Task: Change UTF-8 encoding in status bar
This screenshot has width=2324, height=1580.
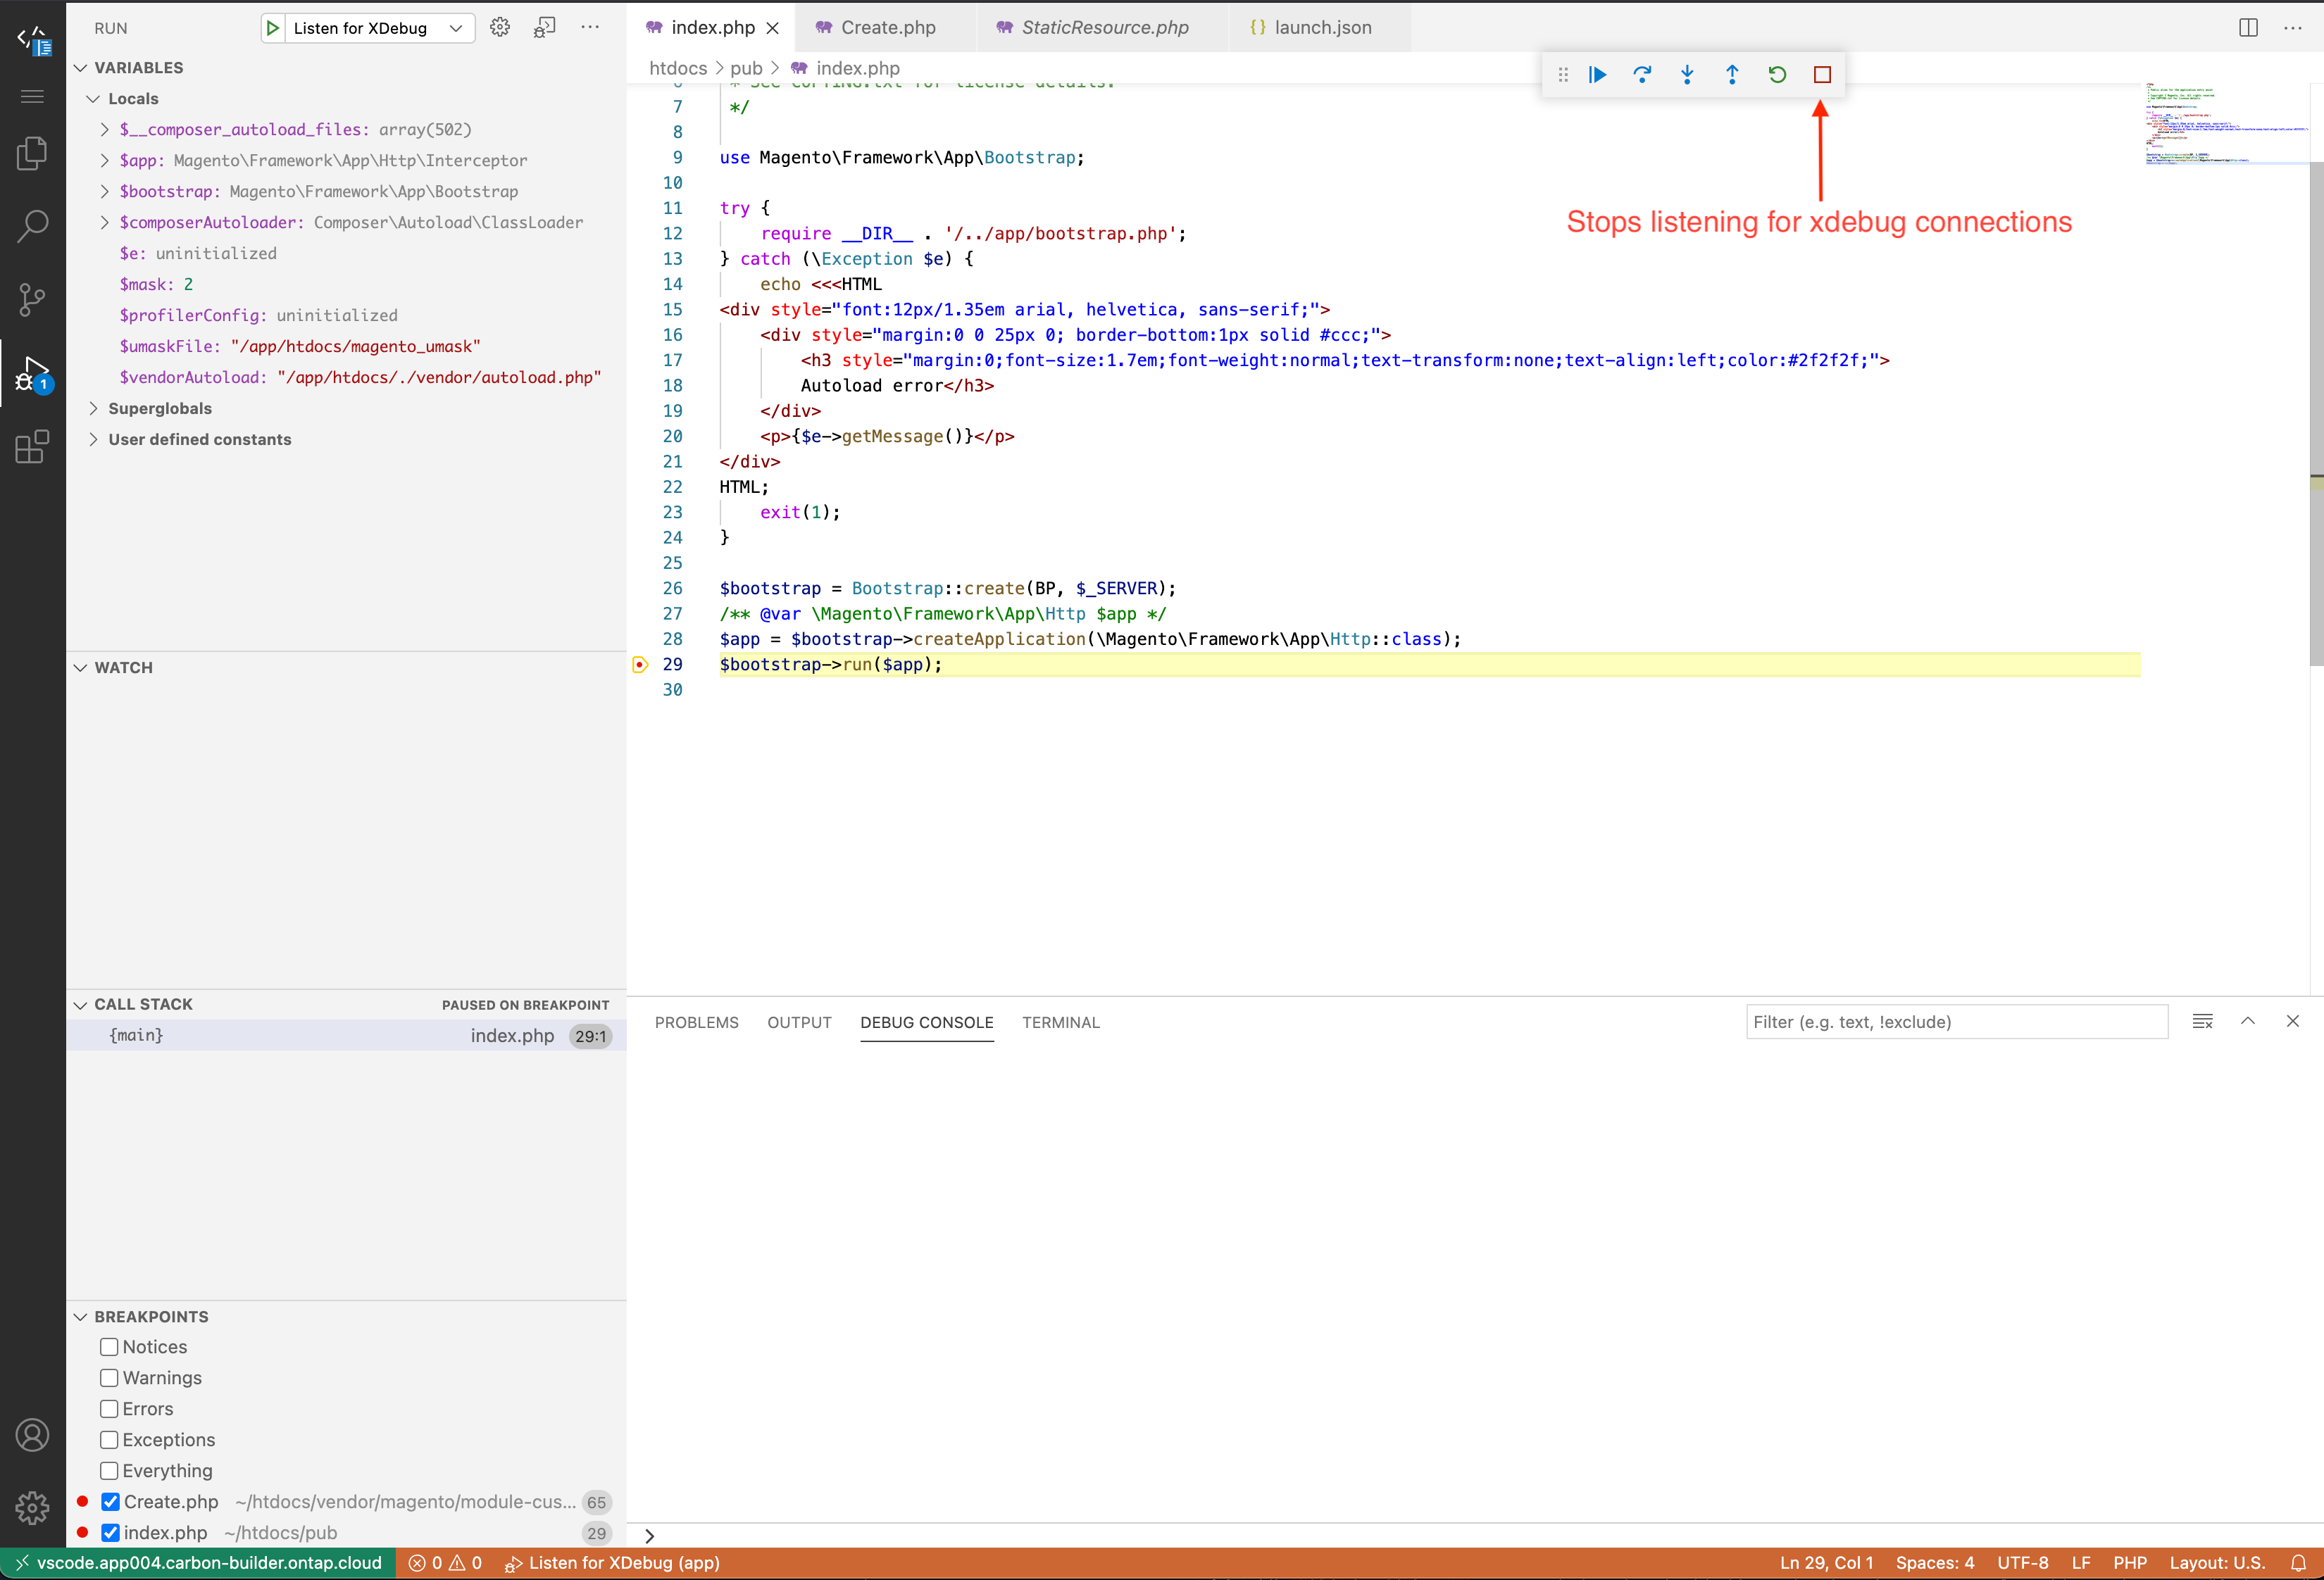Action: pos(2022,1563)
